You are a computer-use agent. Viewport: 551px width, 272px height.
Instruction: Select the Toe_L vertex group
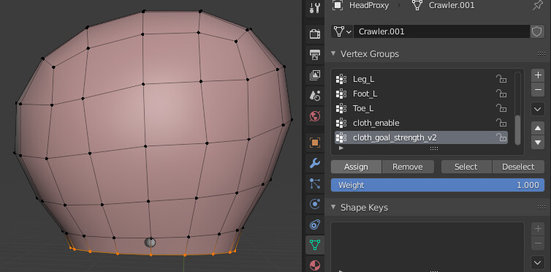pyautogui.click(x=421, y=108)
